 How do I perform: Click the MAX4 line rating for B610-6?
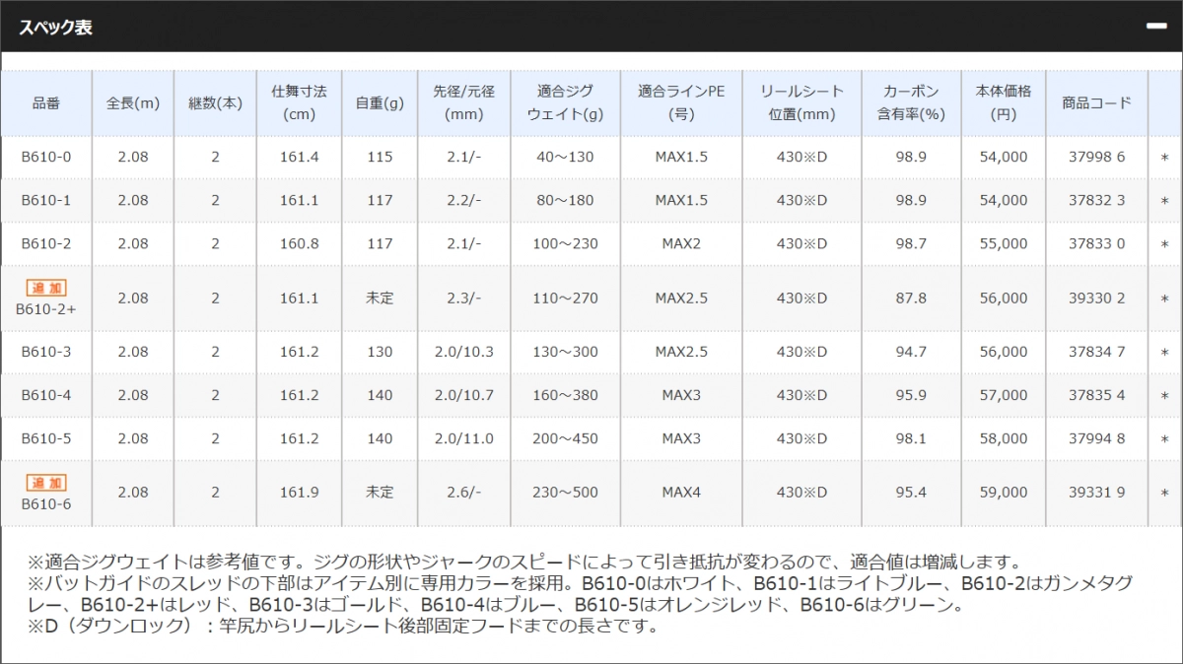click(x=681, y=493)
